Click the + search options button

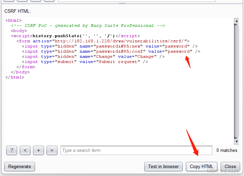point(39,151)
